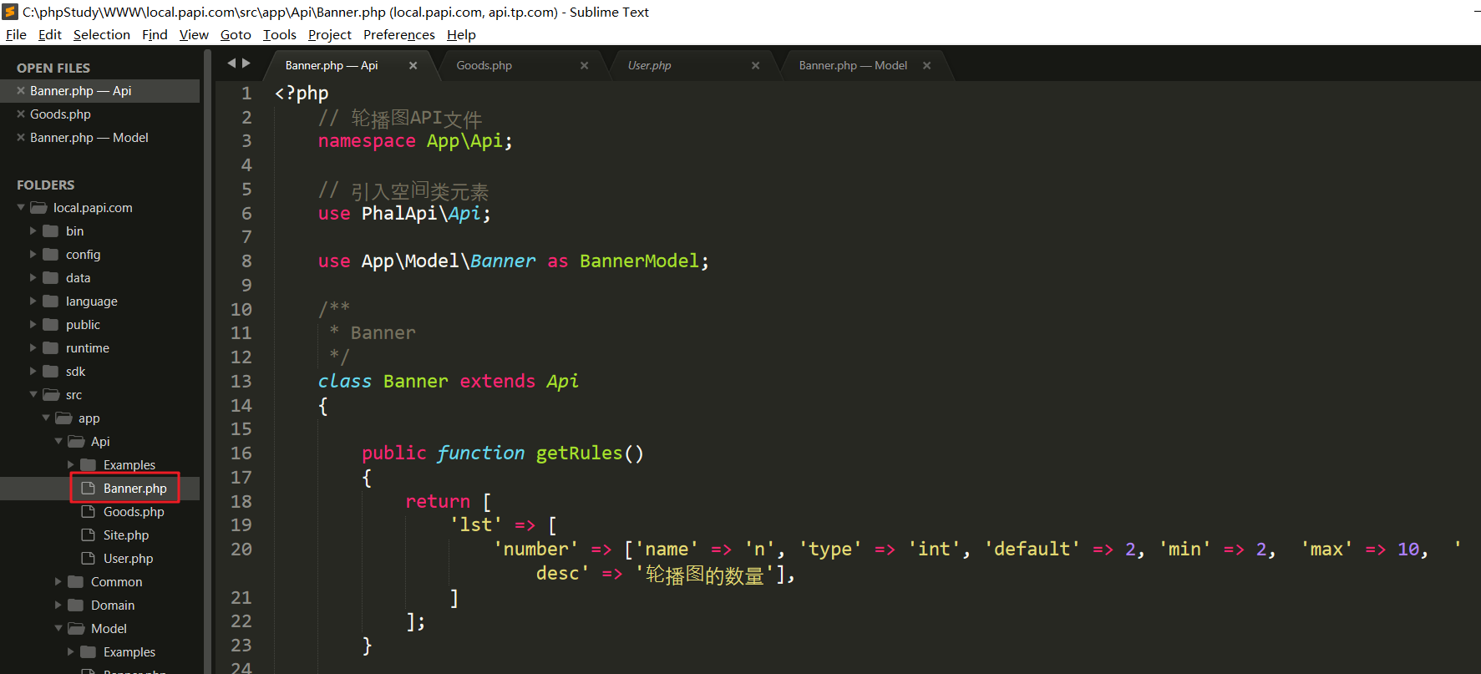1481x674 pixels.
Task: Open Banner.php — Model from open files list
Action: (89, 138)
